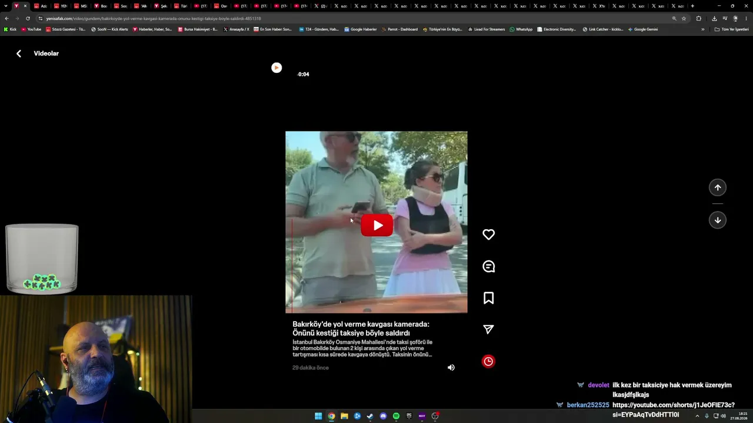753x423 pixels.
Task: Open the 'T24 - Gündem' bookmark
Action: [x=318, y=29]
